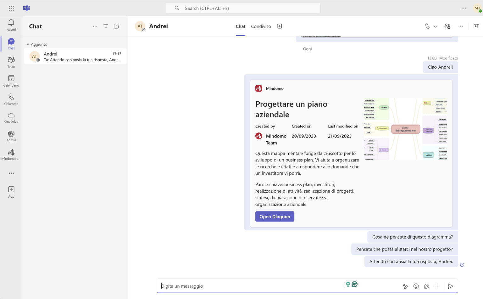Filter the chat list
This screenshot has height=299, width=483.
106,26
